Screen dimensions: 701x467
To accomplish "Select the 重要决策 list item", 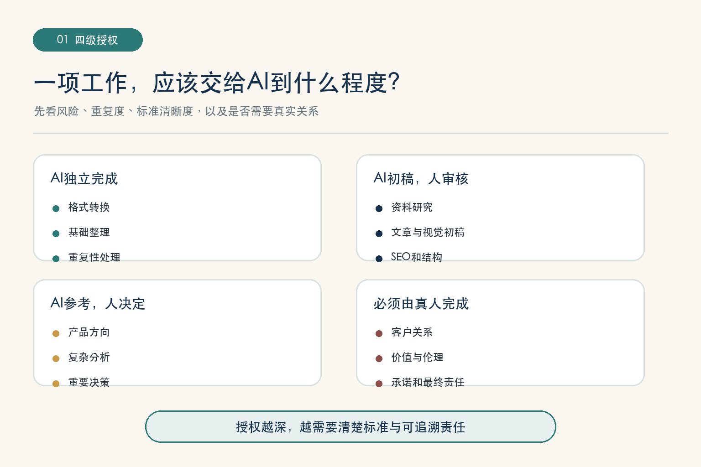I will [89, 382].
